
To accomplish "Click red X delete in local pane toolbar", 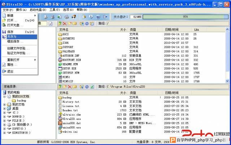I will coord(70,87).
